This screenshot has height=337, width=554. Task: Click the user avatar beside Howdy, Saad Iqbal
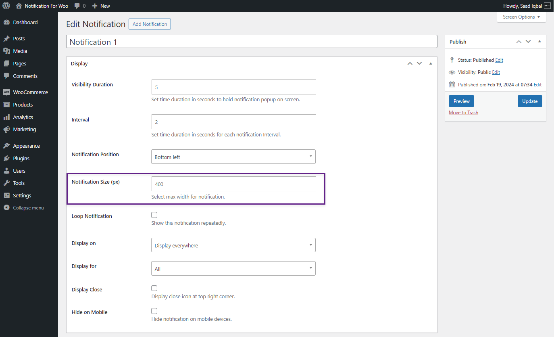pyautogui.click(x=547, y=6)
